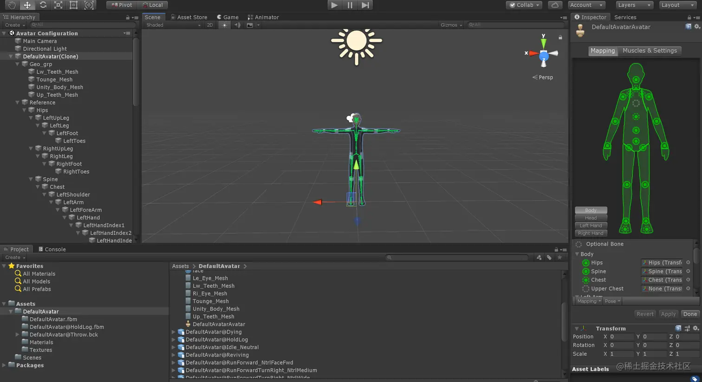Screen dimensions: 702x382
Task: Open the Collab dropdown
Action: 524,5
